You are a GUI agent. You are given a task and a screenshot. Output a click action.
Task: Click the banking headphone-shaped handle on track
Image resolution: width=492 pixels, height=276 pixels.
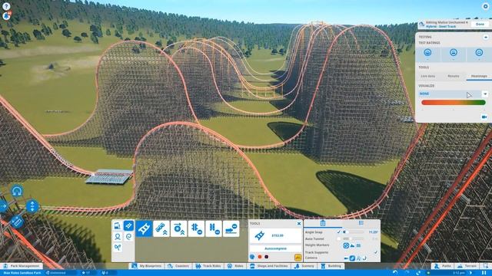pyautogui.click(x=17, y=191)
